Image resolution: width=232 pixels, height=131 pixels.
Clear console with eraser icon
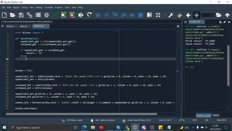(224, 22)
